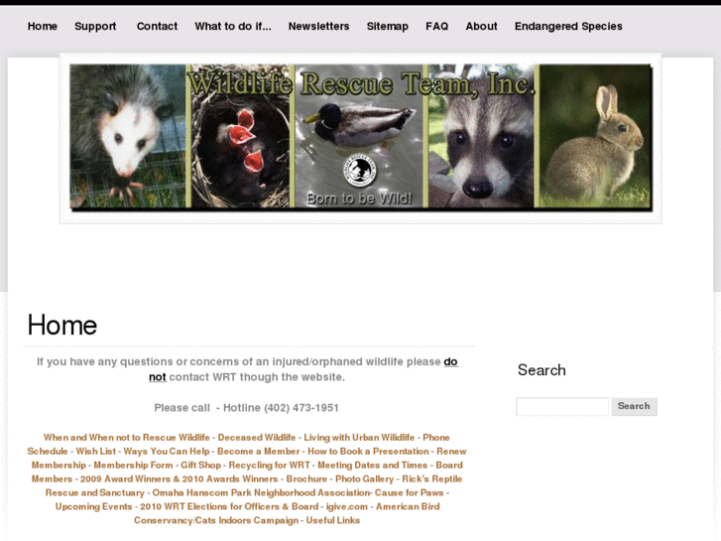The width and height of the screenshot is (721, 541).
Task: Open 'When and When not to Rescue Wildlife'
Action: 127,438
